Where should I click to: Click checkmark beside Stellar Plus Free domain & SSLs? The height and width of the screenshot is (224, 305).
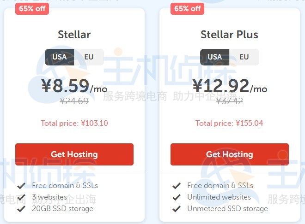176,186
